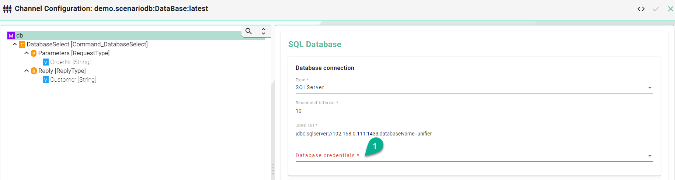Click the orange R Reply icon
The image size is (675, 180).
click(x=34, y=71)
